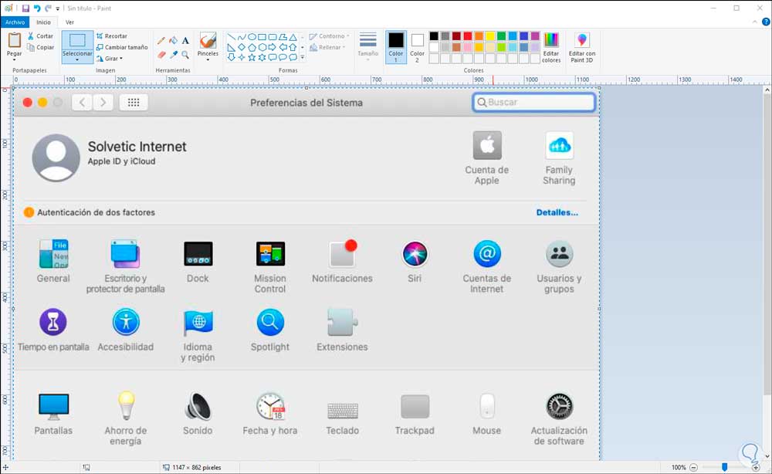Pick the green color swatch
This screenshot has height=474, width=772.
[501, 36]
